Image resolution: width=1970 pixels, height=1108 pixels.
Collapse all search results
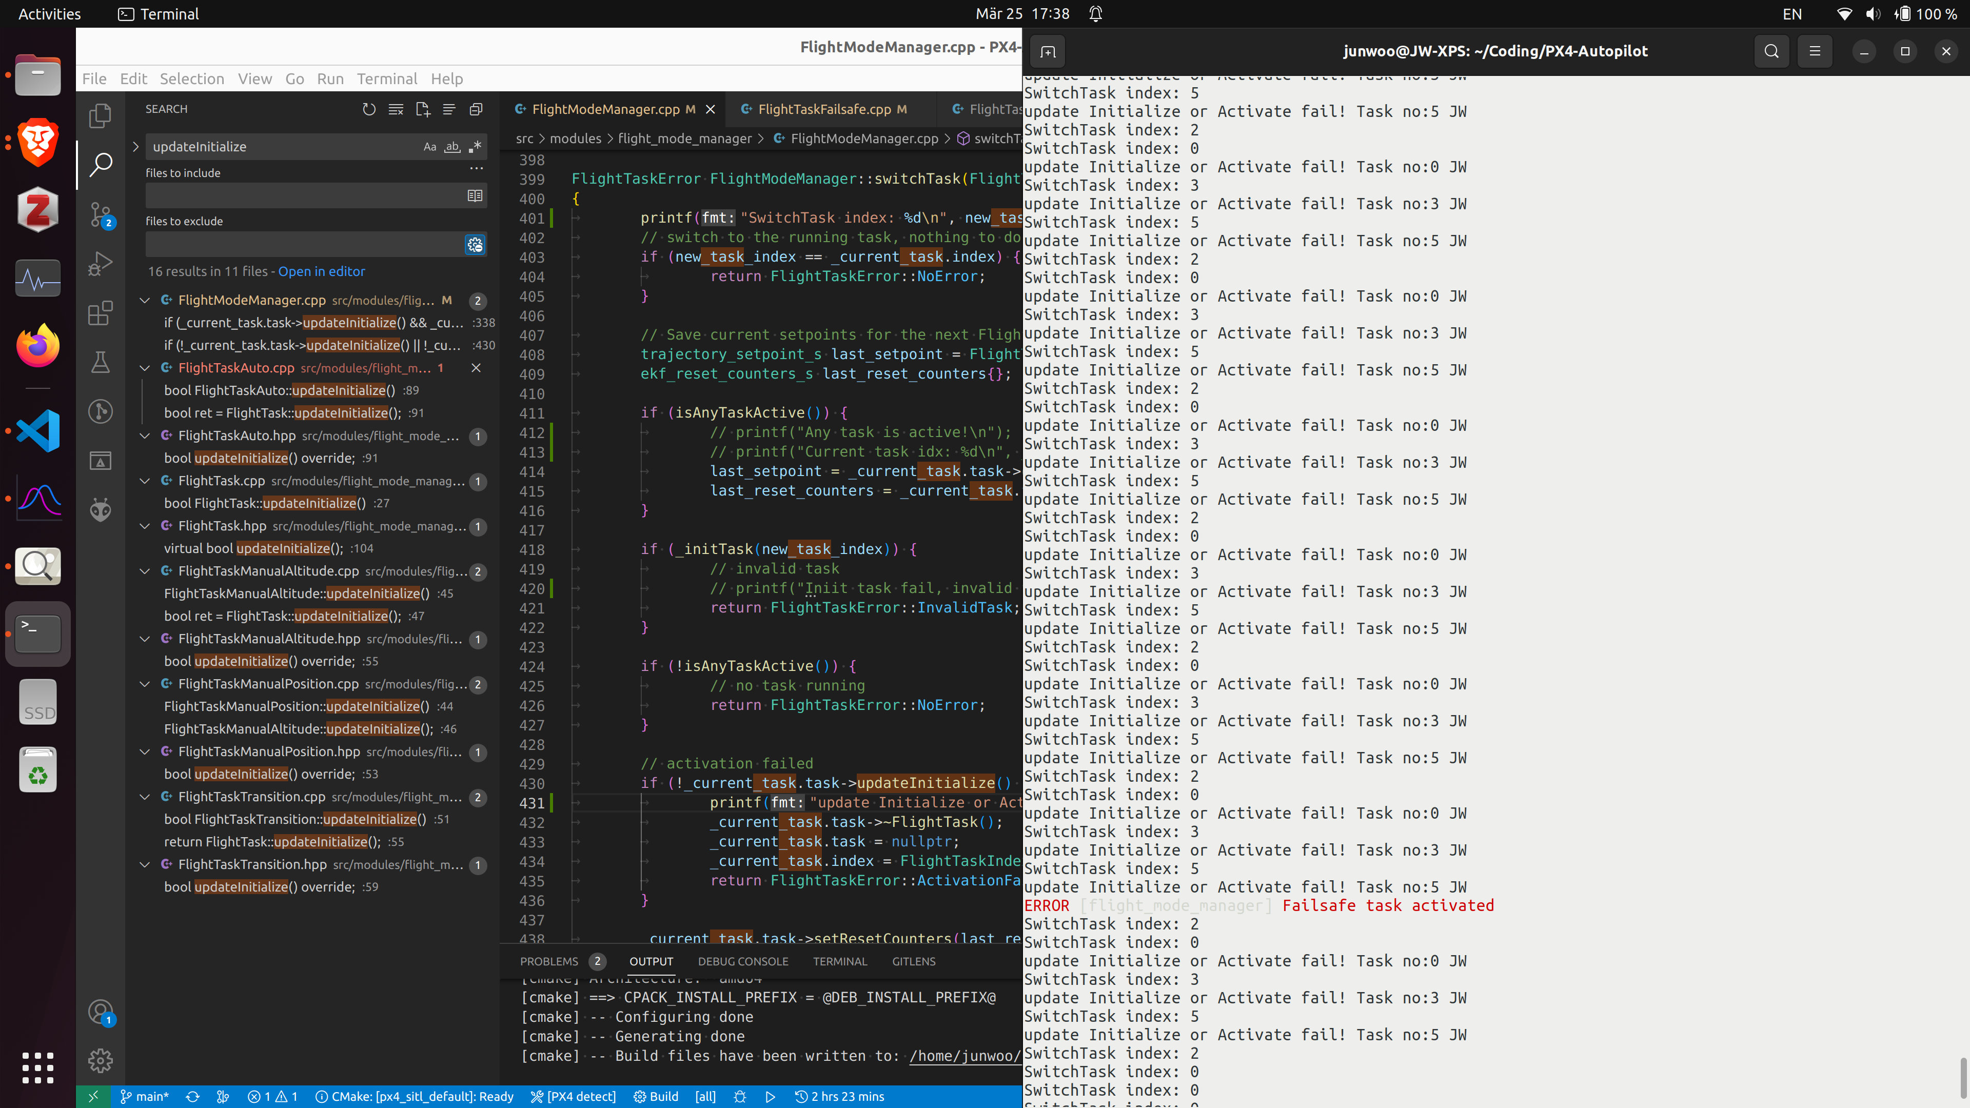(476, 109)
